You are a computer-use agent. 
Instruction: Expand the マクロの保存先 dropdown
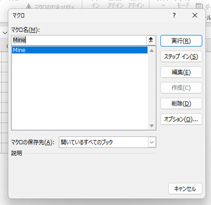point(152,142)
